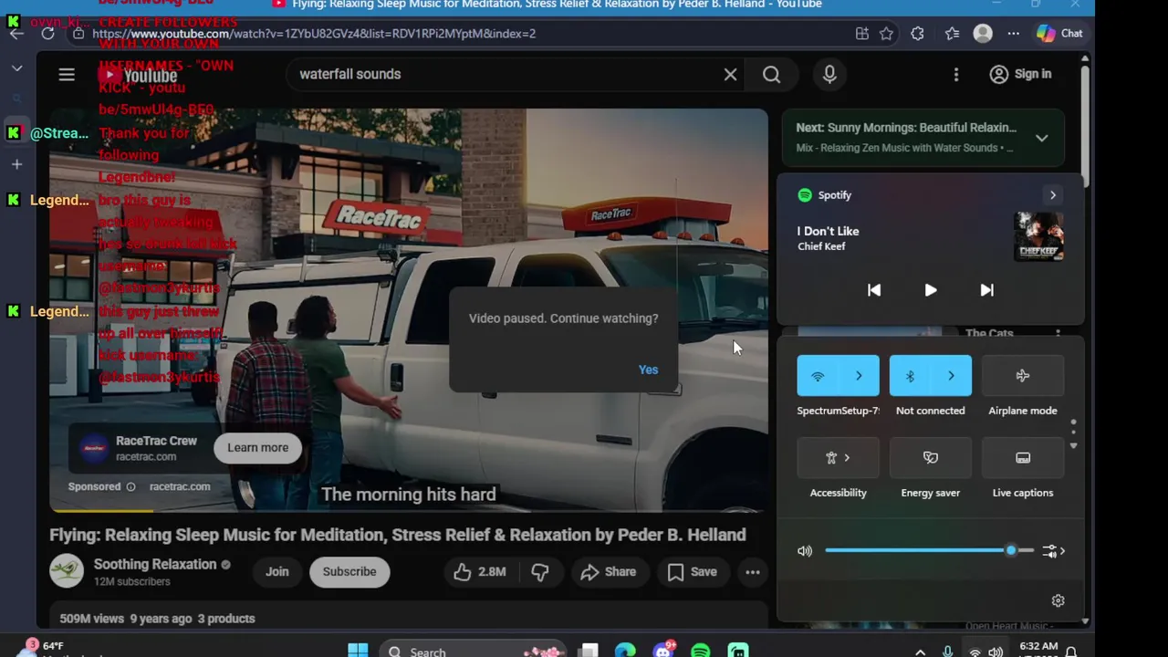1168x657 pixels.
Task: Reload the page with refresh icon
Action: (x=47, y=34)
